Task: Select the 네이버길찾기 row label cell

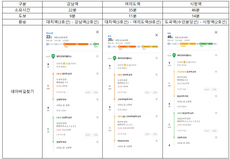Action: click(x=22, y=92)
